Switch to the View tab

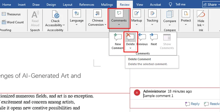click(140, 5)
